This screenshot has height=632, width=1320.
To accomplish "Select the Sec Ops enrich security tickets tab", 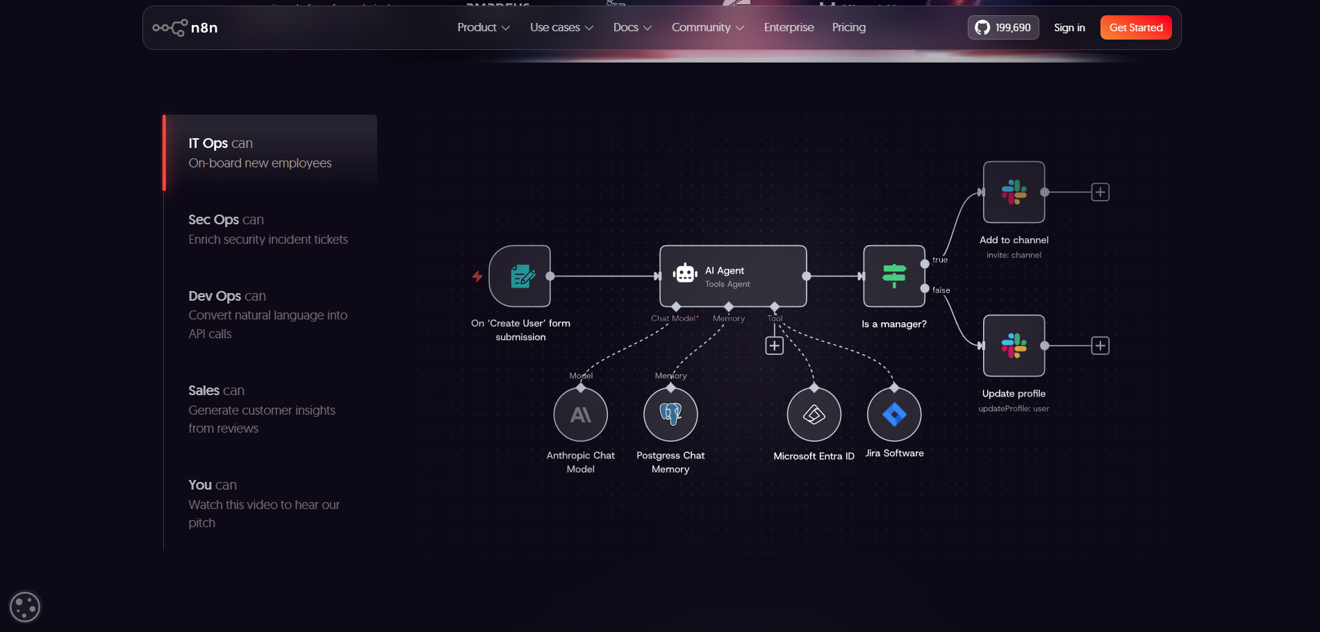I will 270,229.
